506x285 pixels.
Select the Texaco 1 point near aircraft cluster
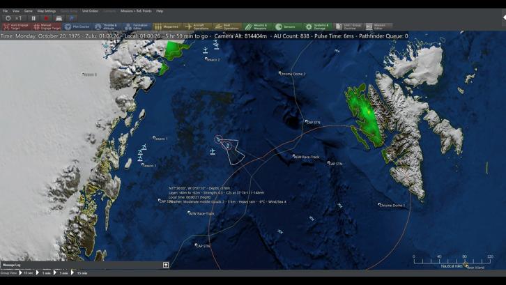coord(148,166)
